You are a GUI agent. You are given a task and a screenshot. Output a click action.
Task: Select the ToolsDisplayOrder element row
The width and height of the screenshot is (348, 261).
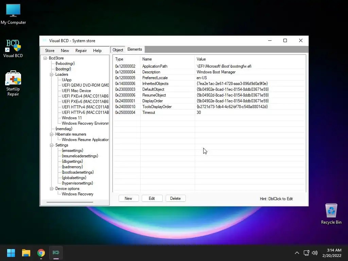209,107
